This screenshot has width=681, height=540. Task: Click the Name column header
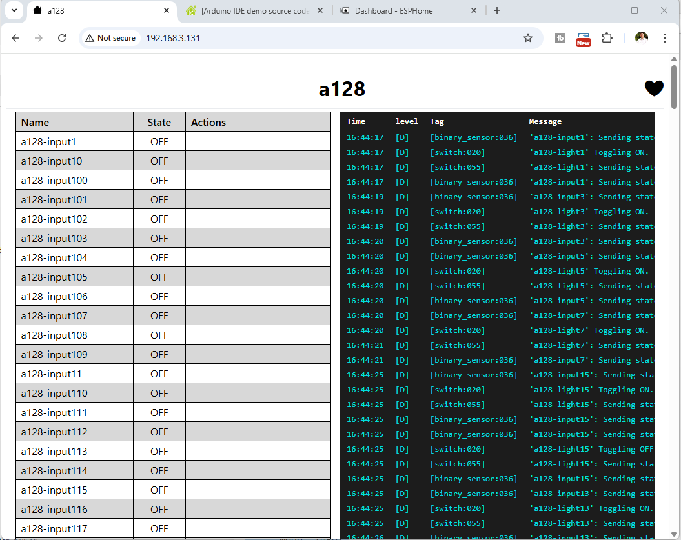point(35,122)
